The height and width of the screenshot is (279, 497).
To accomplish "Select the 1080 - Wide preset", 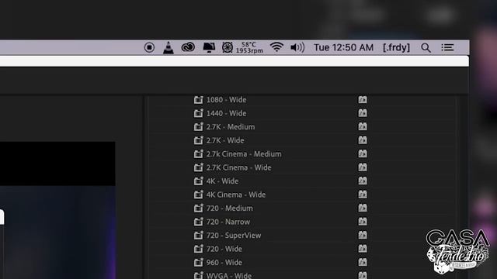I will click(226, 100).
